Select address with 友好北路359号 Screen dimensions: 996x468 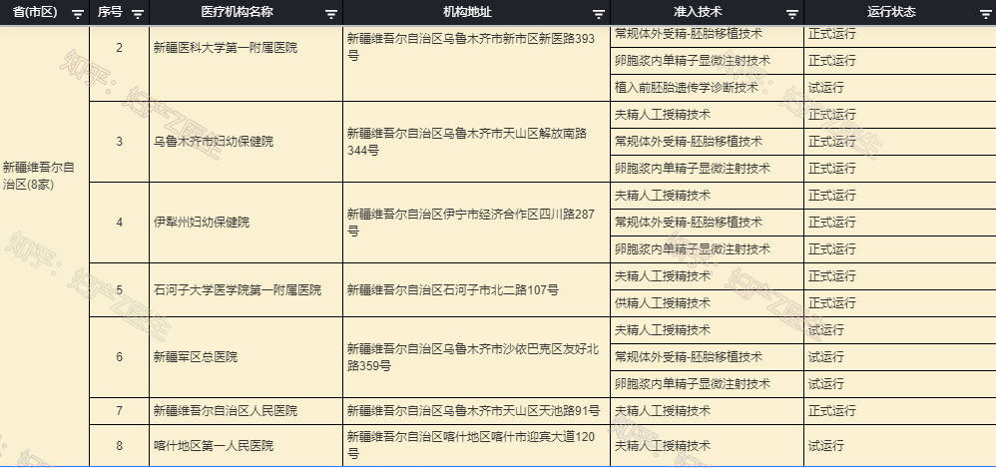(476, 357)
